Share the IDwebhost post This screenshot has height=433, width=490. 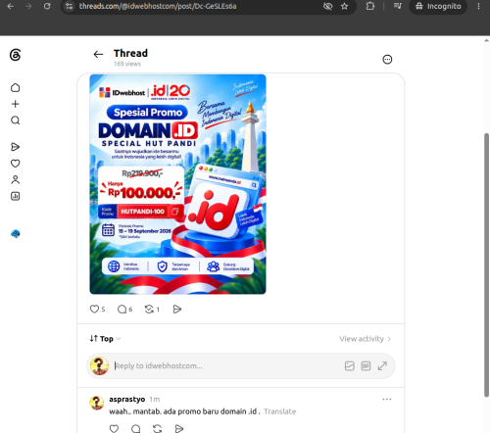177,309
